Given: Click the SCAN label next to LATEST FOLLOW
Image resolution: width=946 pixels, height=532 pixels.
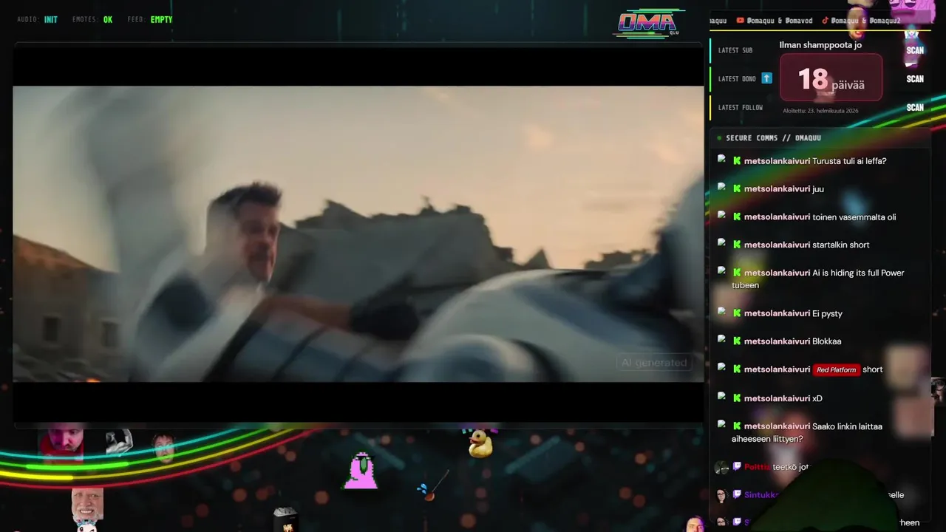Looking at the screenshot, I should 915,108.
